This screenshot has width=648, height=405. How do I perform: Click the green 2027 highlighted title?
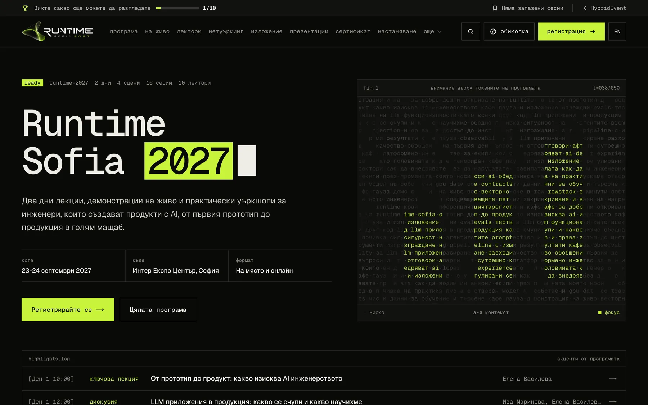188,161
